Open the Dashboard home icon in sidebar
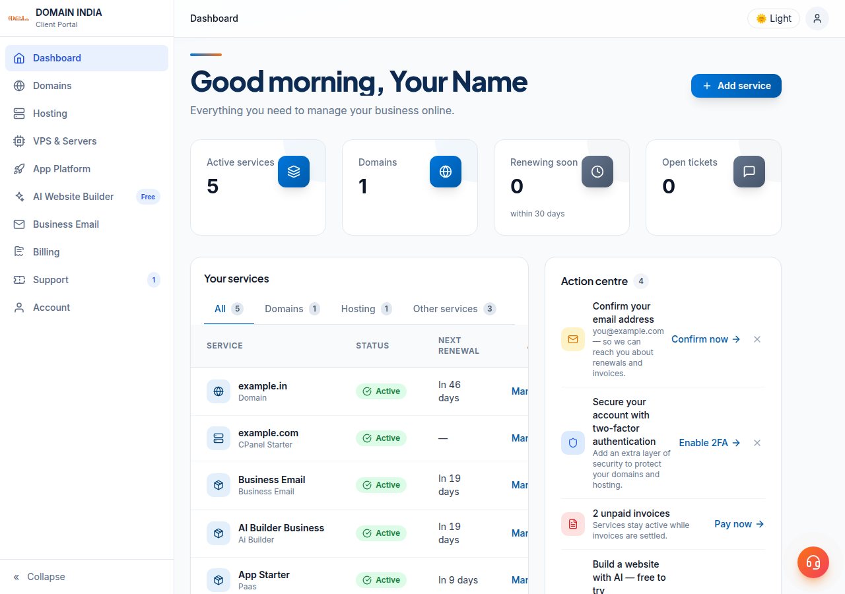This screenshot has height=594, width=845. (x=19, y=58)
